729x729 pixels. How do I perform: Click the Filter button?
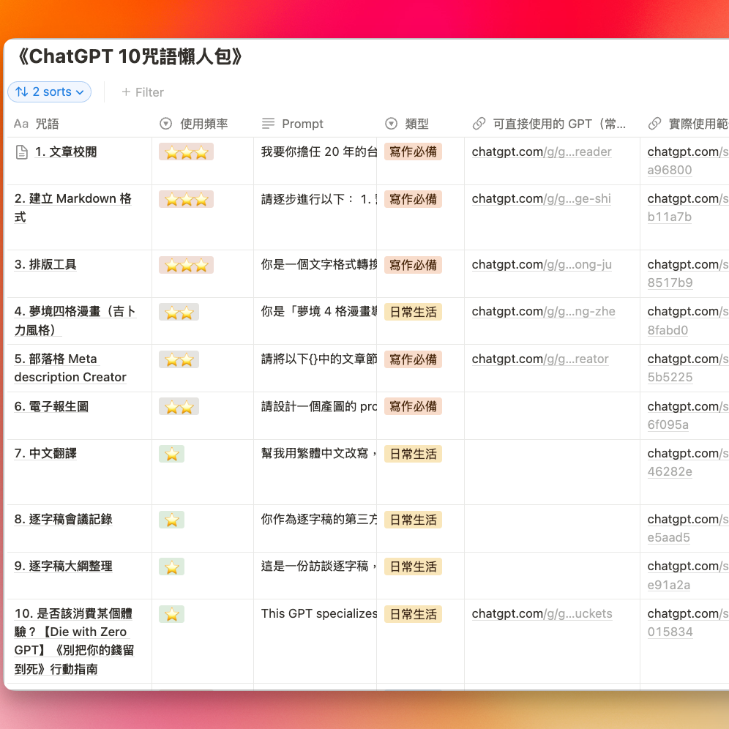(x=143, y=92)
